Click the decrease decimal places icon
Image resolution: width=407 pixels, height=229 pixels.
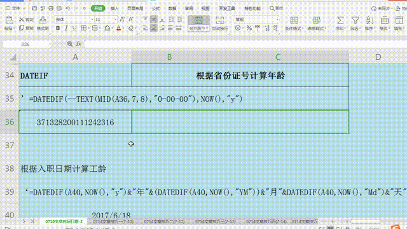(275, 28)
